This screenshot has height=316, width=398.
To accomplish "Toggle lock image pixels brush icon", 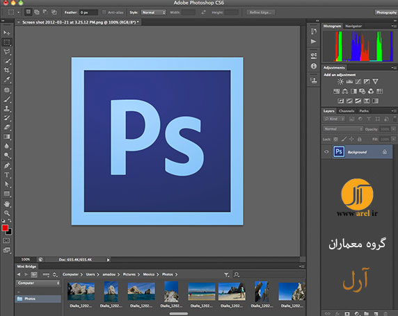I will pyautogui.click(x=344, y=139).
